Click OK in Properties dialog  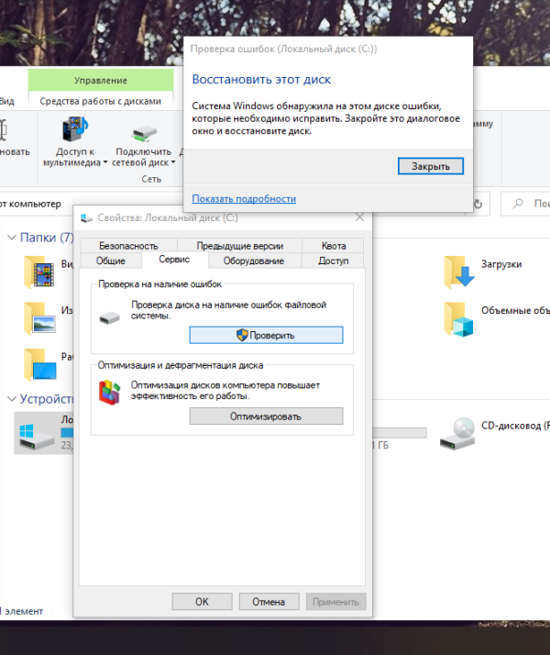(x=202, y=602)
